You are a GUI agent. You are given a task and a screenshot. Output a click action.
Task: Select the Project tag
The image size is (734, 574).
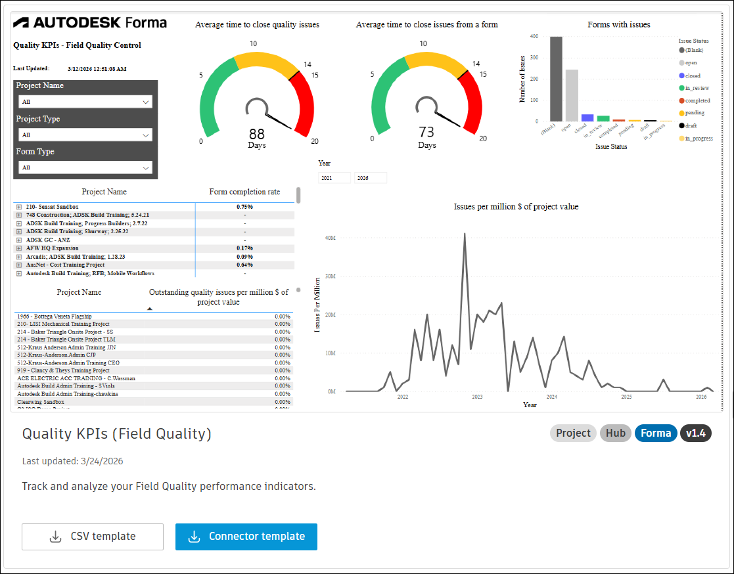pyautogui.click(x=573, y=433)
